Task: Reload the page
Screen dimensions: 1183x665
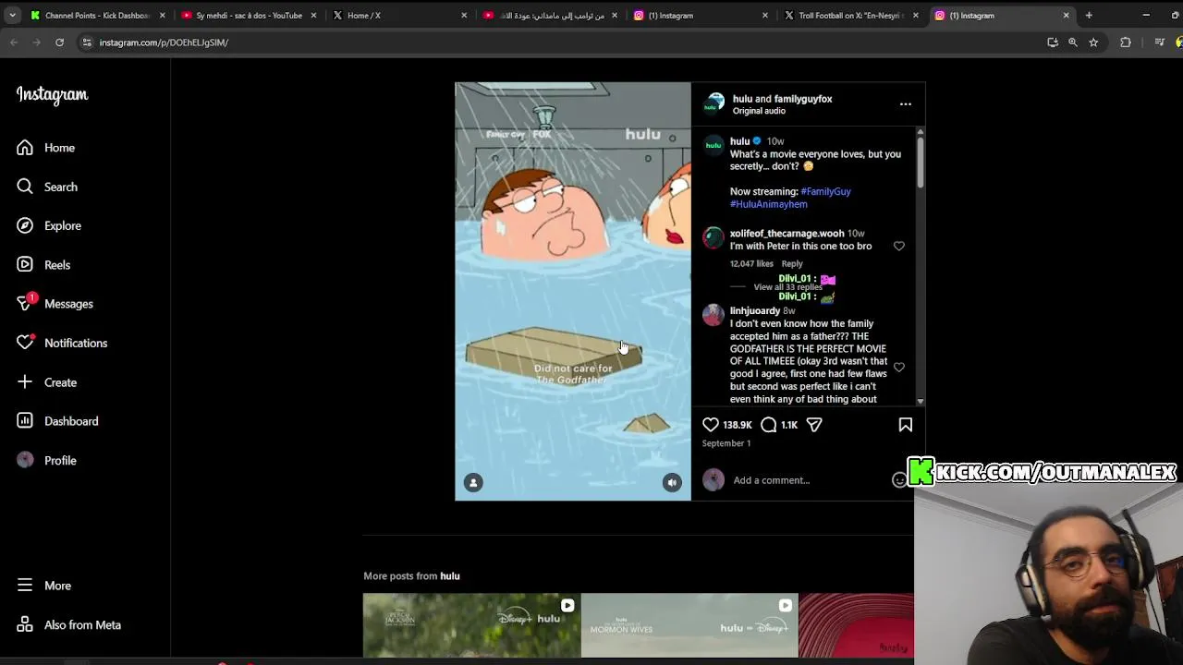Action: pyautogui.click(x=59, y=42)
